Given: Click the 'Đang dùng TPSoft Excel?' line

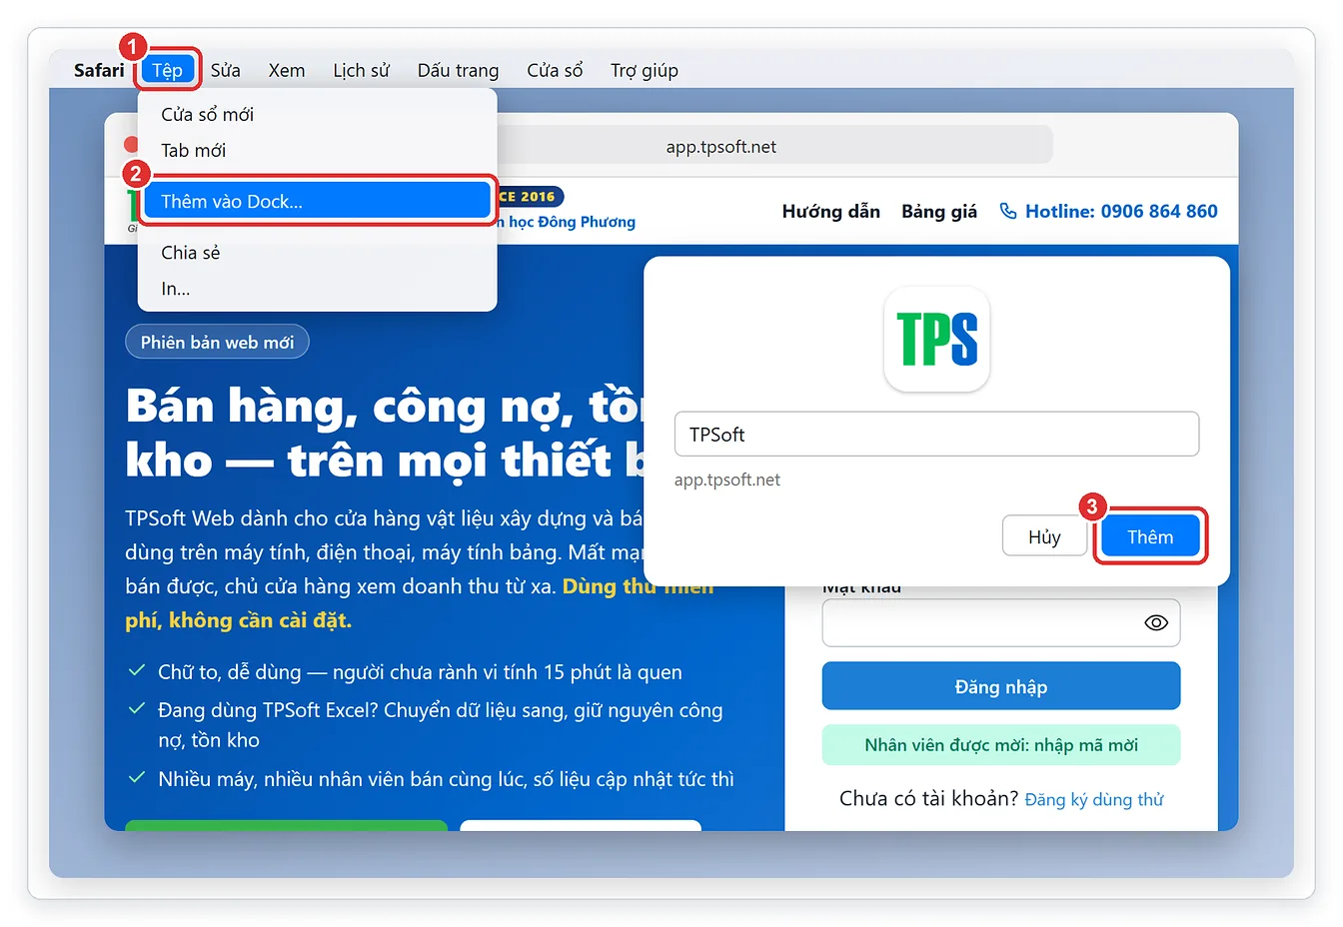Looking at the screenshot, I should (440, 725).
